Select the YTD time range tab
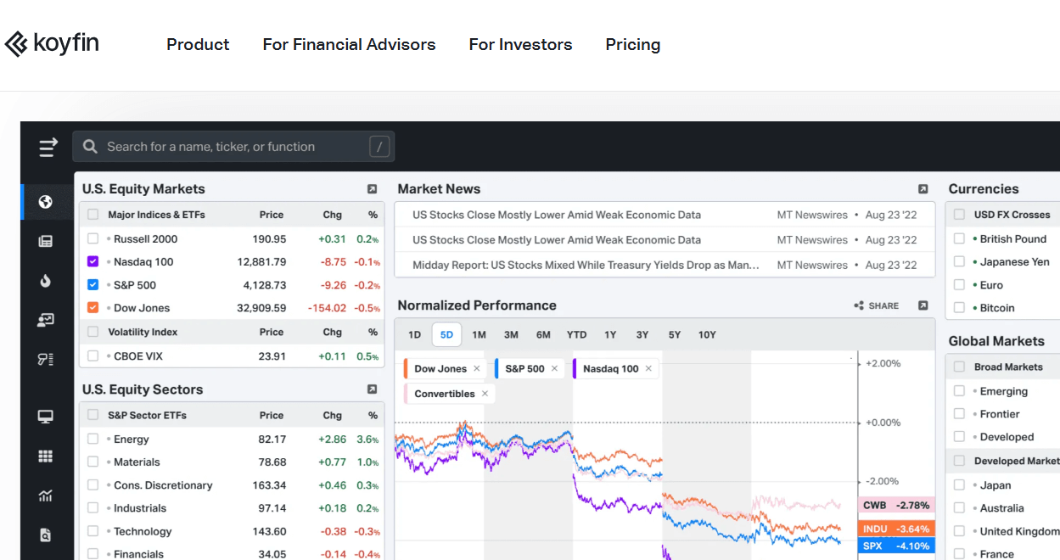Viewport: 1060px width, 560px height. pyautogui.click(x=576, y=334)
